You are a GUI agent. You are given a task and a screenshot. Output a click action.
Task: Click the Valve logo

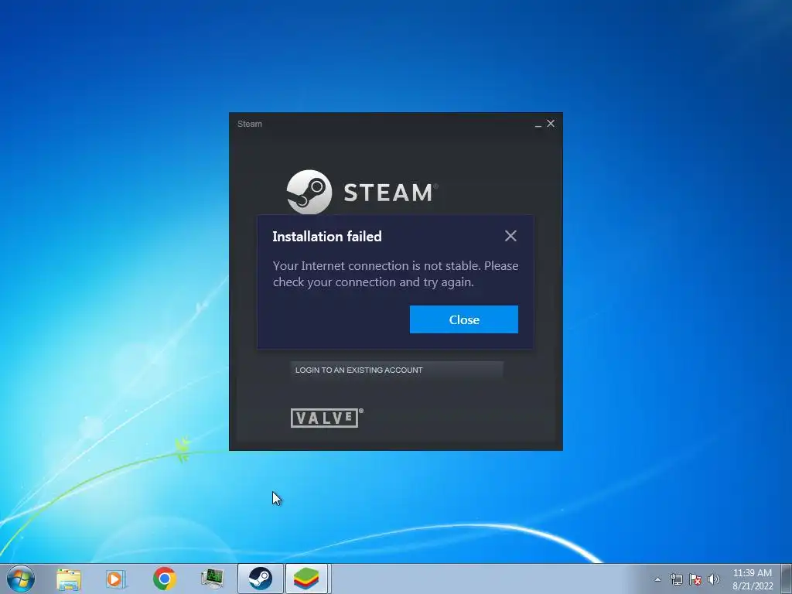[327, 418]
